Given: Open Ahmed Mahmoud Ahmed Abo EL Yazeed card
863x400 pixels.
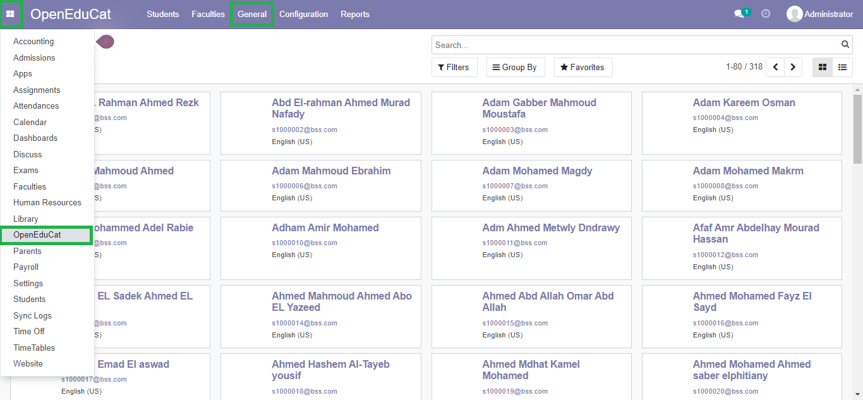Looking at the screenshot, I should tap(321, 317).
